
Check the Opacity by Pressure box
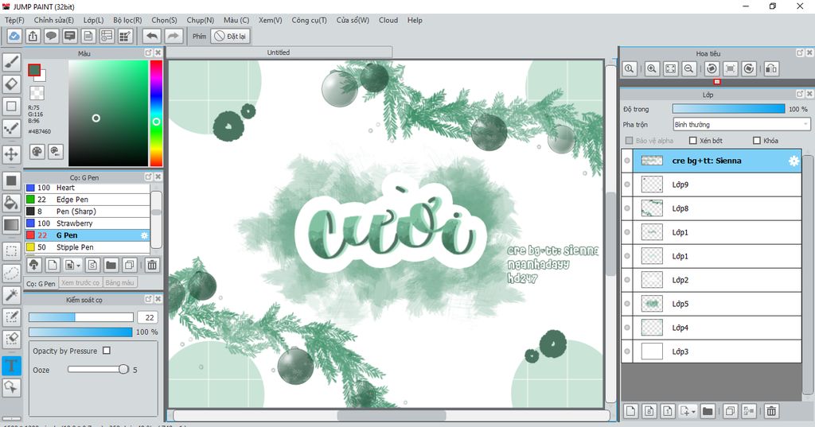tap(107, 351)
